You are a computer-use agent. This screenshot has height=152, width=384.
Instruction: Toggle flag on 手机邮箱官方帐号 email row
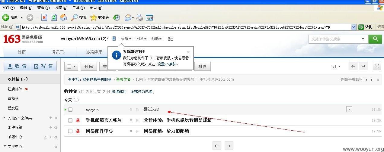click(137, 120)
